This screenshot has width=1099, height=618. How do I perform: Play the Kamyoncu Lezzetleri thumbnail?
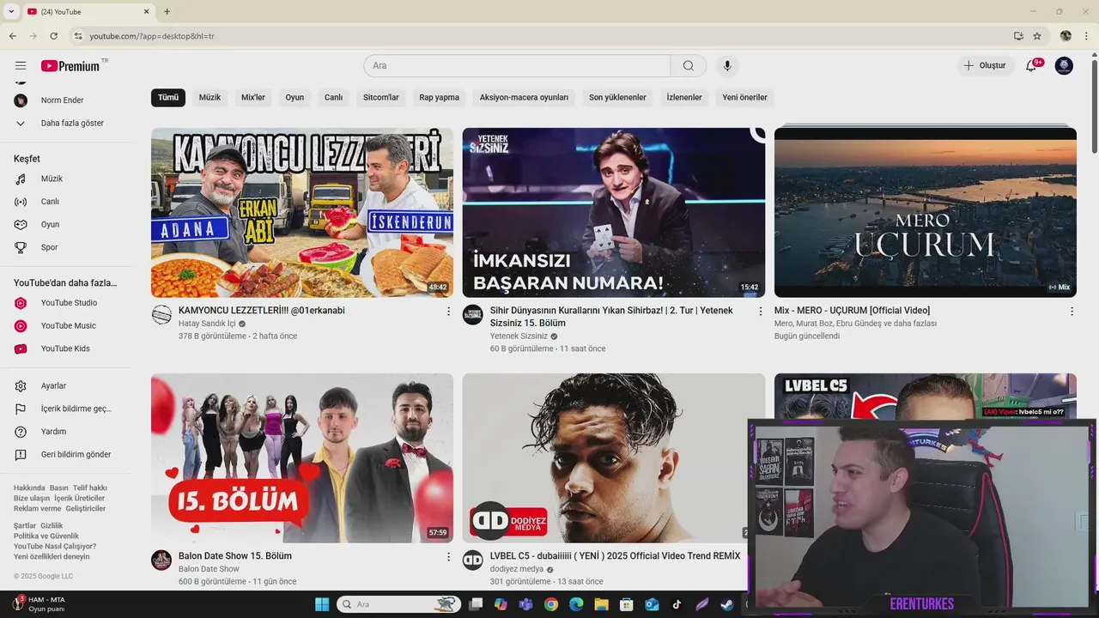pos(302,213)
